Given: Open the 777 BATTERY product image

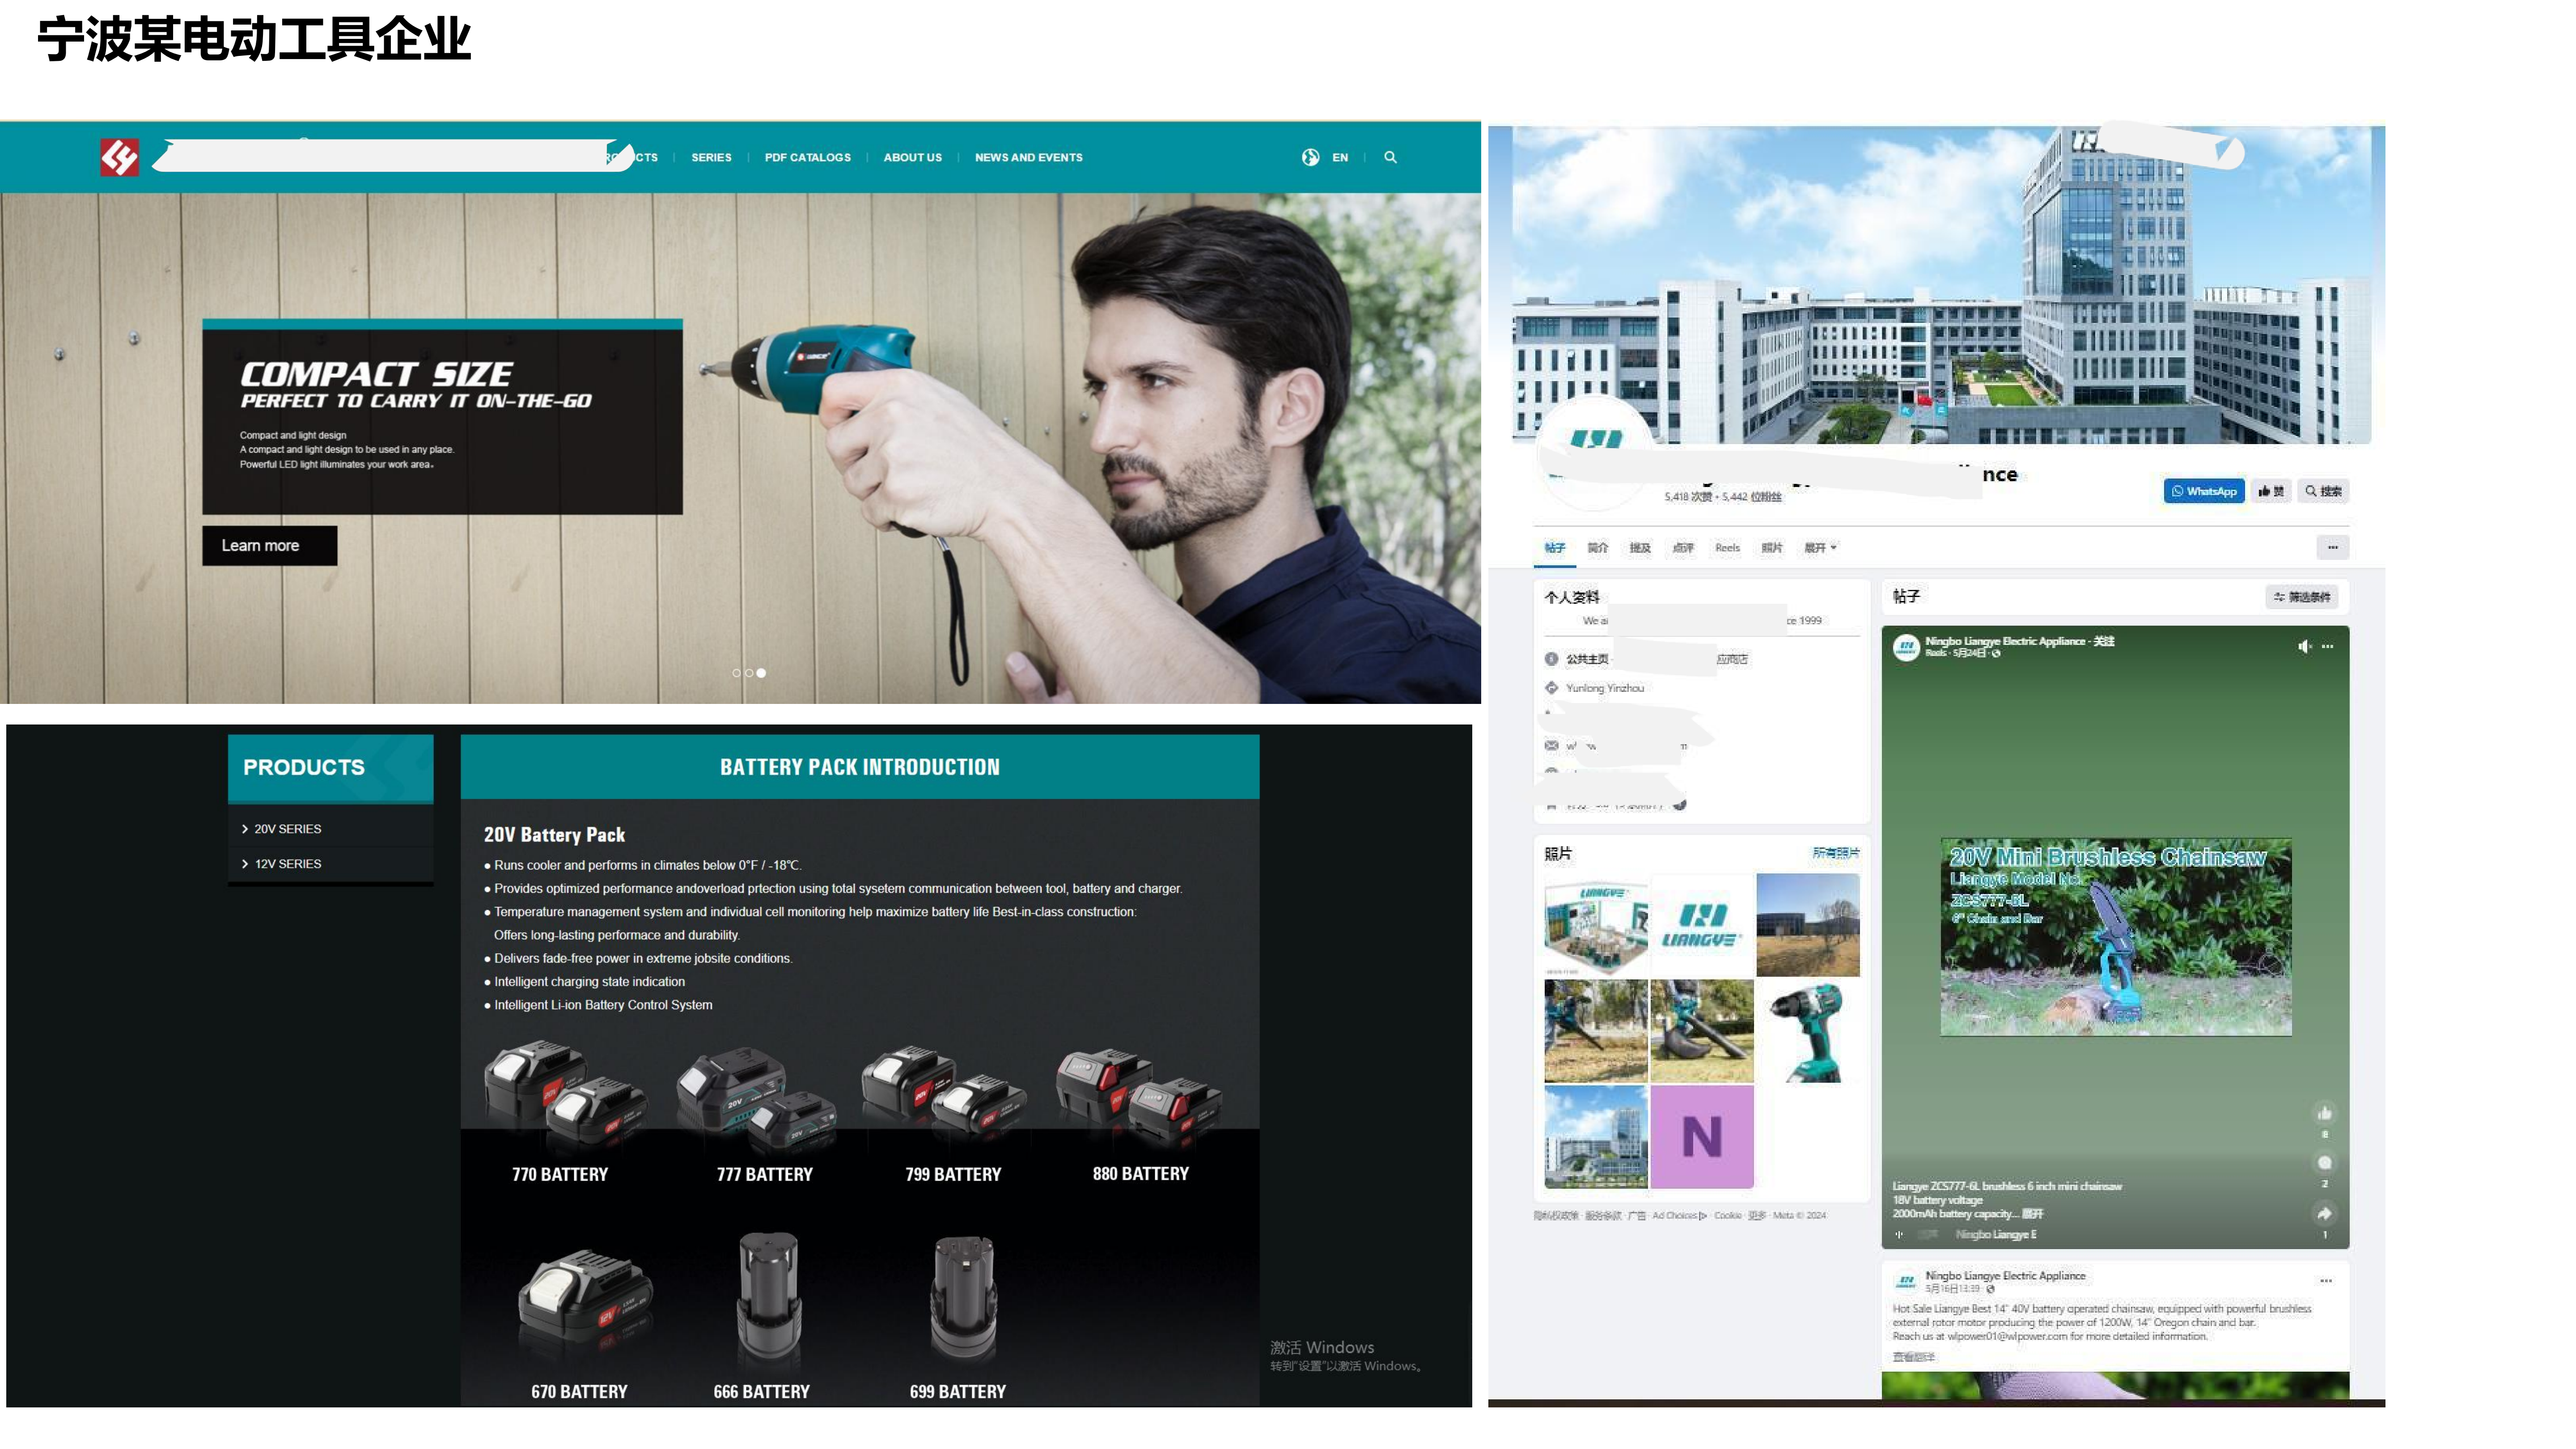Looking at the screenshot, I should pos(757,1098).
